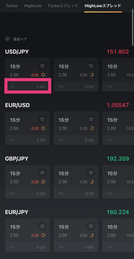
Task: Switch to the HighLow tab
Action: click(x=33, y=6)
